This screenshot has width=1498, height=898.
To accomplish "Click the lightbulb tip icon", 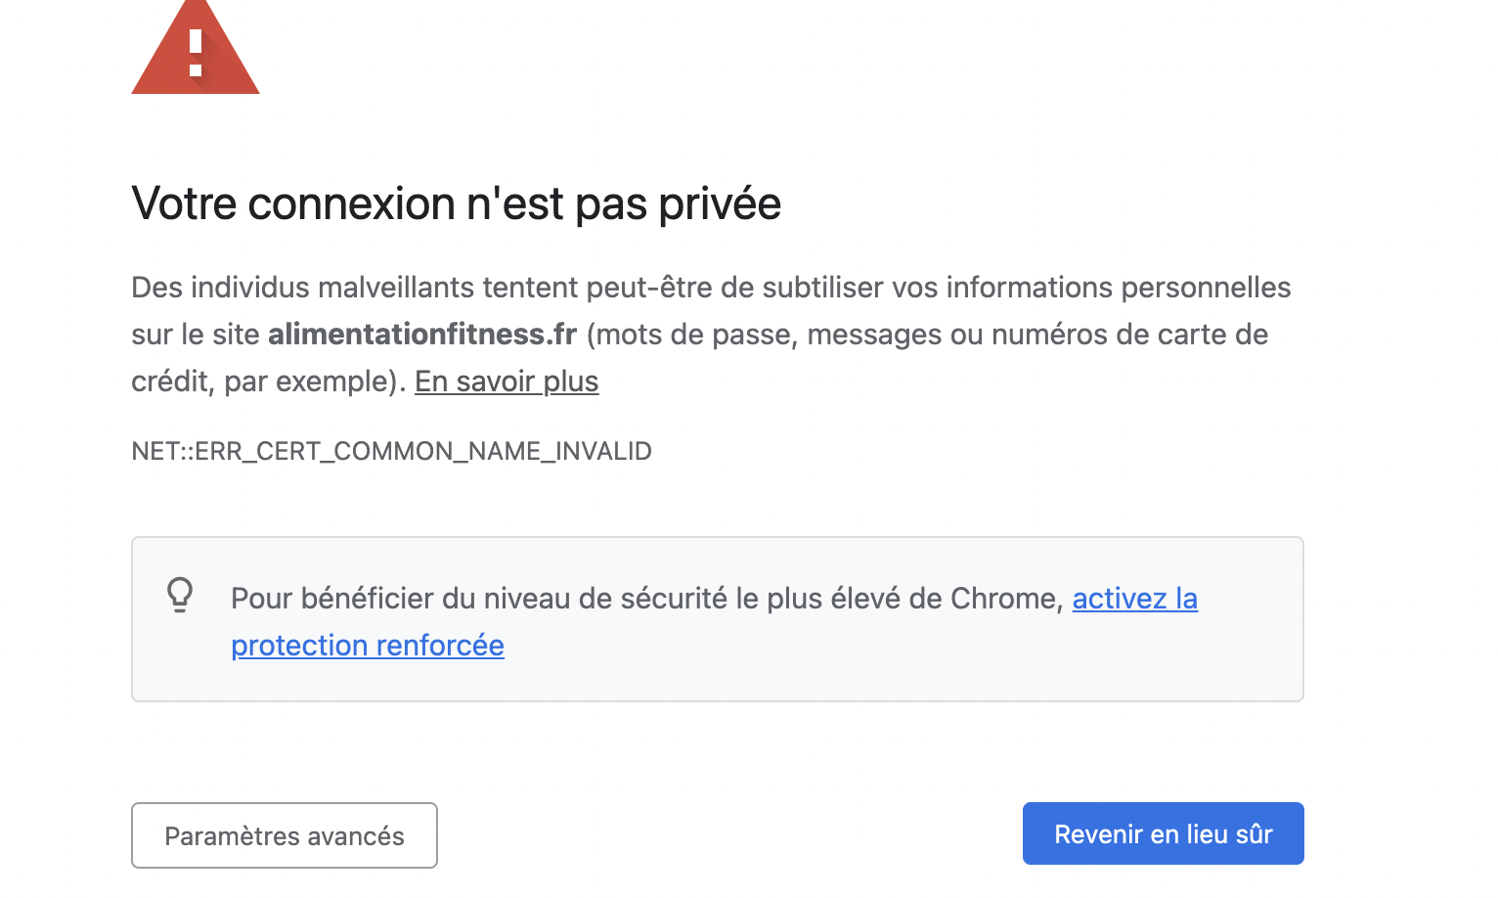I will tap(180, 595).
